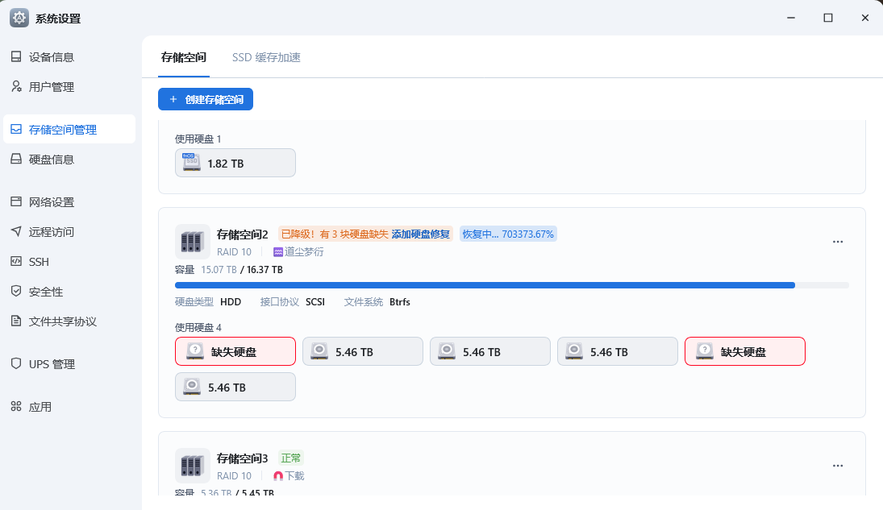Viewport: 883px width, 510px height.
Task: Open 用户管理 in the sidebar
Action: (x=69, y=87)
